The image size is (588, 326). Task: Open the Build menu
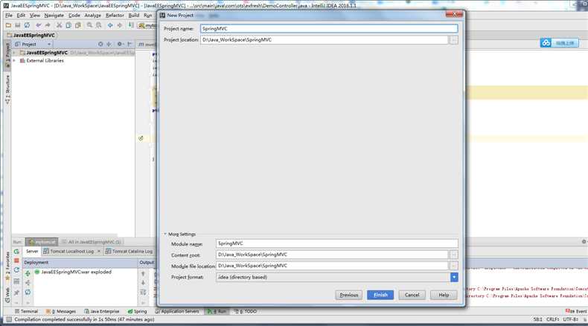coord(134,16)
